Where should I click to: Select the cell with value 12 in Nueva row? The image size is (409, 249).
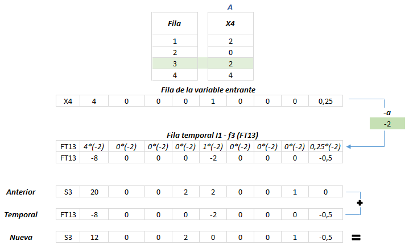(x=94, y=237)
